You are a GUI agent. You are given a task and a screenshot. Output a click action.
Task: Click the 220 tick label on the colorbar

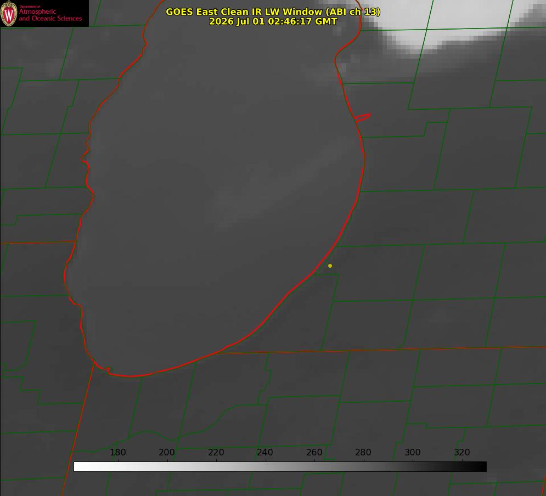point(216,452)
